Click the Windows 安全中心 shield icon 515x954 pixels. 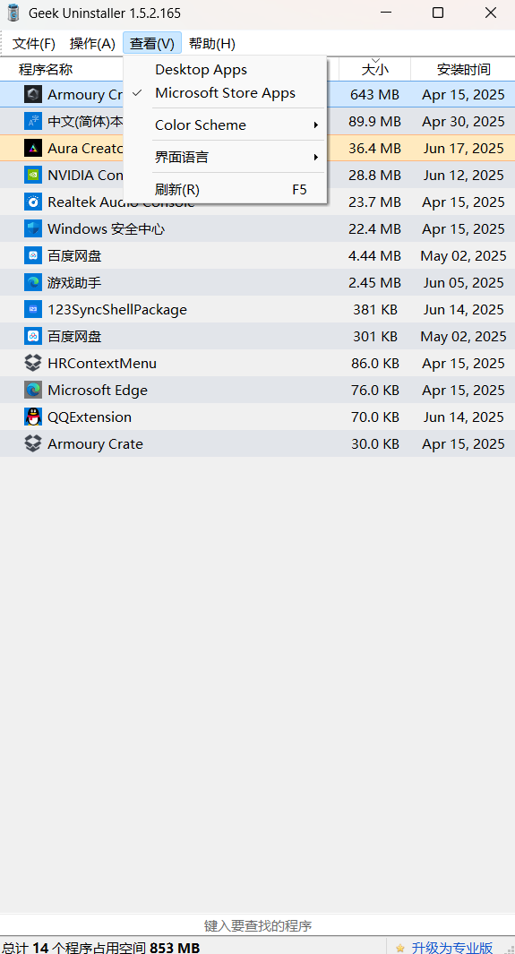33,228
